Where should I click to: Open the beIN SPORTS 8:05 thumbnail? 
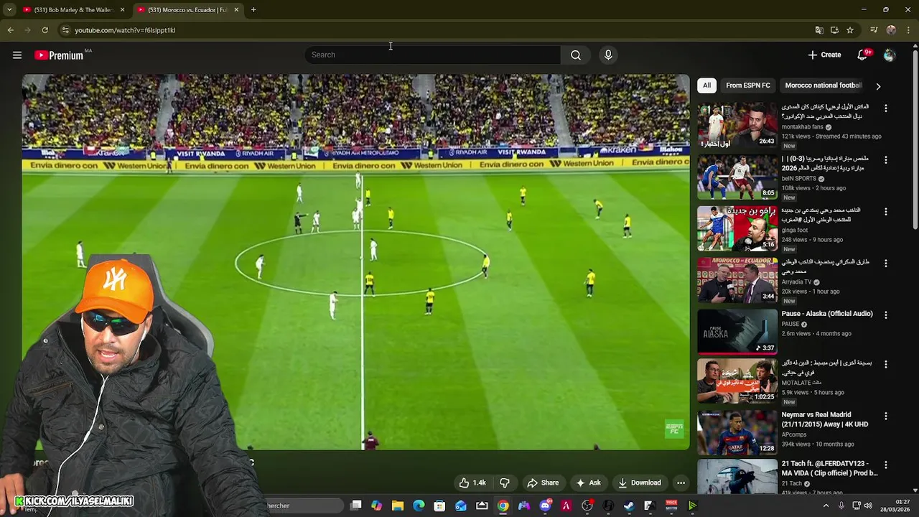click(x=737, y=177)
